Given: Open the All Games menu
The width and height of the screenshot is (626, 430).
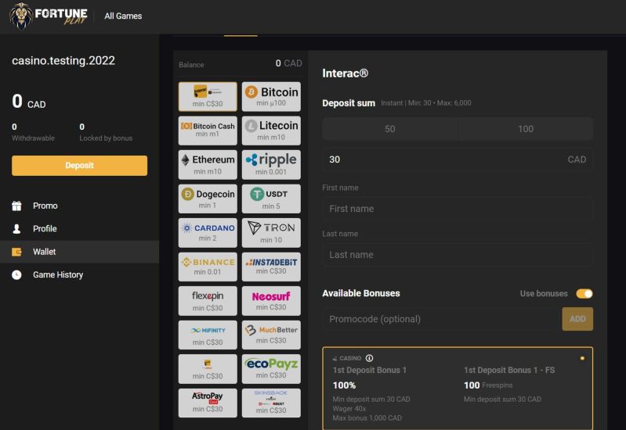Looking at the screenshot, I should pyautogui.click(x=123, y=16).
